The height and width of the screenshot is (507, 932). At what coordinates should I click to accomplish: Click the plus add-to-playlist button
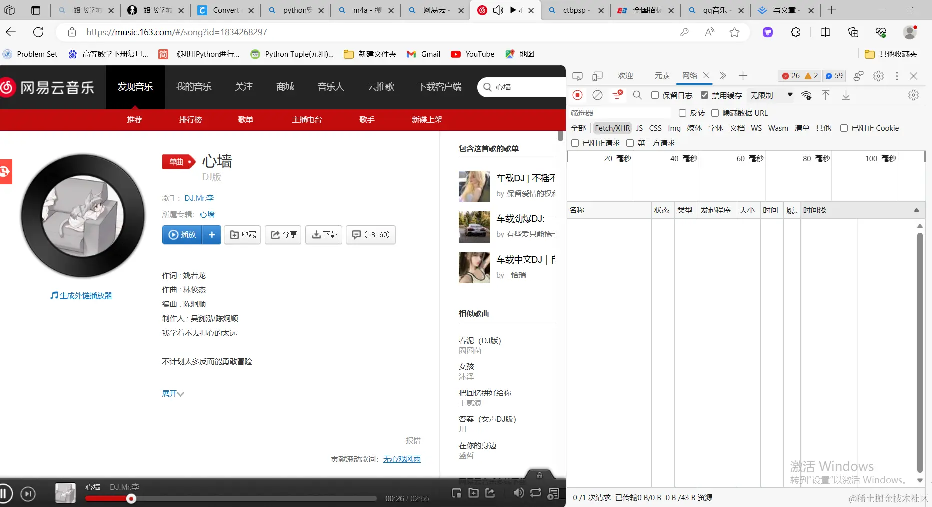212,235
